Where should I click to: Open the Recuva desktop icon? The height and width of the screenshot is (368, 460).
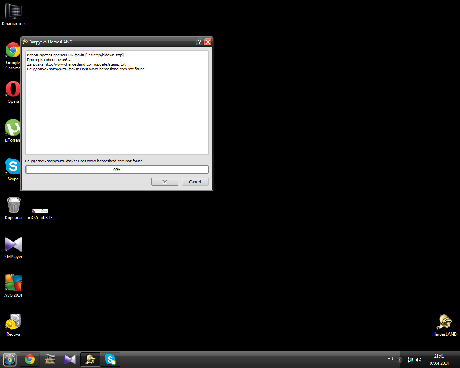coord(13,322)
